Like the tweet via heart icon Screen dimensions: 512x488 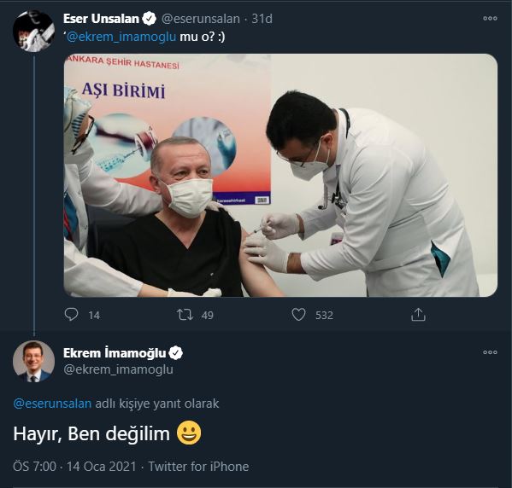click(298, 315)
